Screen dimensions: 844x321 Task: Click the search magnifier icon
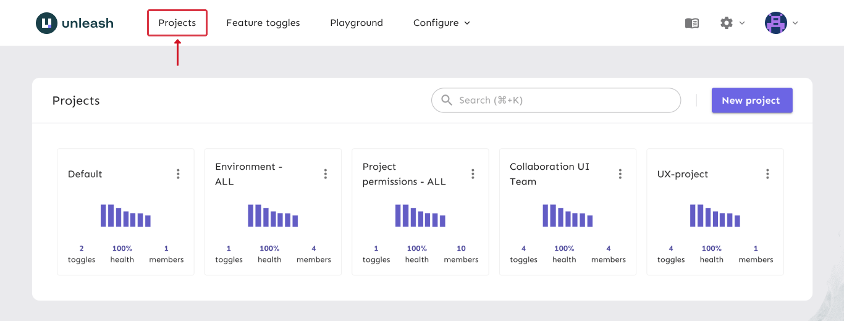(447, 100)
